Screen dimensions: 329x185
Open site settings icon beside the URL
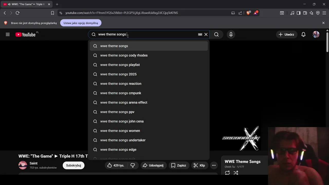[60, 13]
